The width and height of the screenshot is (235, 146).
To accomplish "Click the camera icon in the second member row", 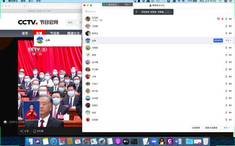I will 230,26.
